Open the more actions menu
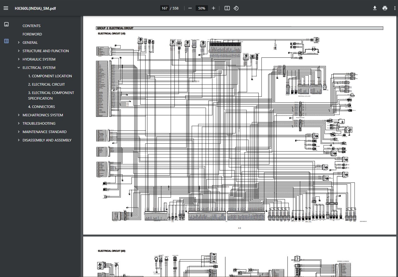 (395, 8)
